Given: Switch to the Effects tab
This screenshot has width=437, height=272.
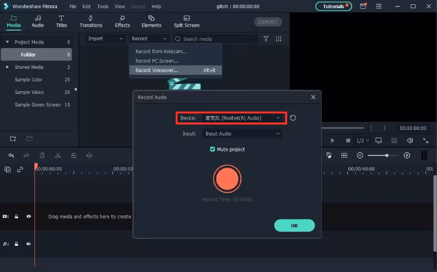Looking at the screenshot, I should tap(122, 21).
